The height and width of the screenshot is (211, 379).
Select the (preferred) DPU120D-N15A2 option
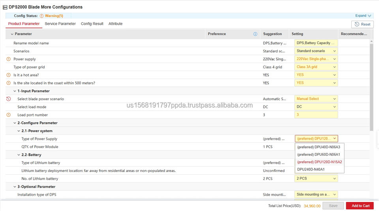pos(319,162)
